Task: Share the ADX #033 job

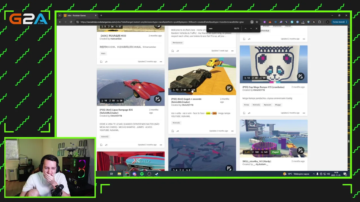Action: [x=106, y=62]
